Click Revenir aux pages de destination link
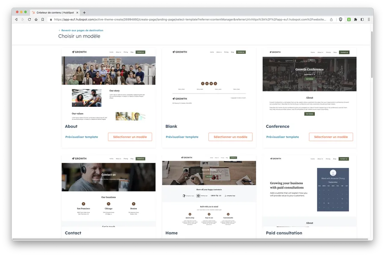 point(81,30)
